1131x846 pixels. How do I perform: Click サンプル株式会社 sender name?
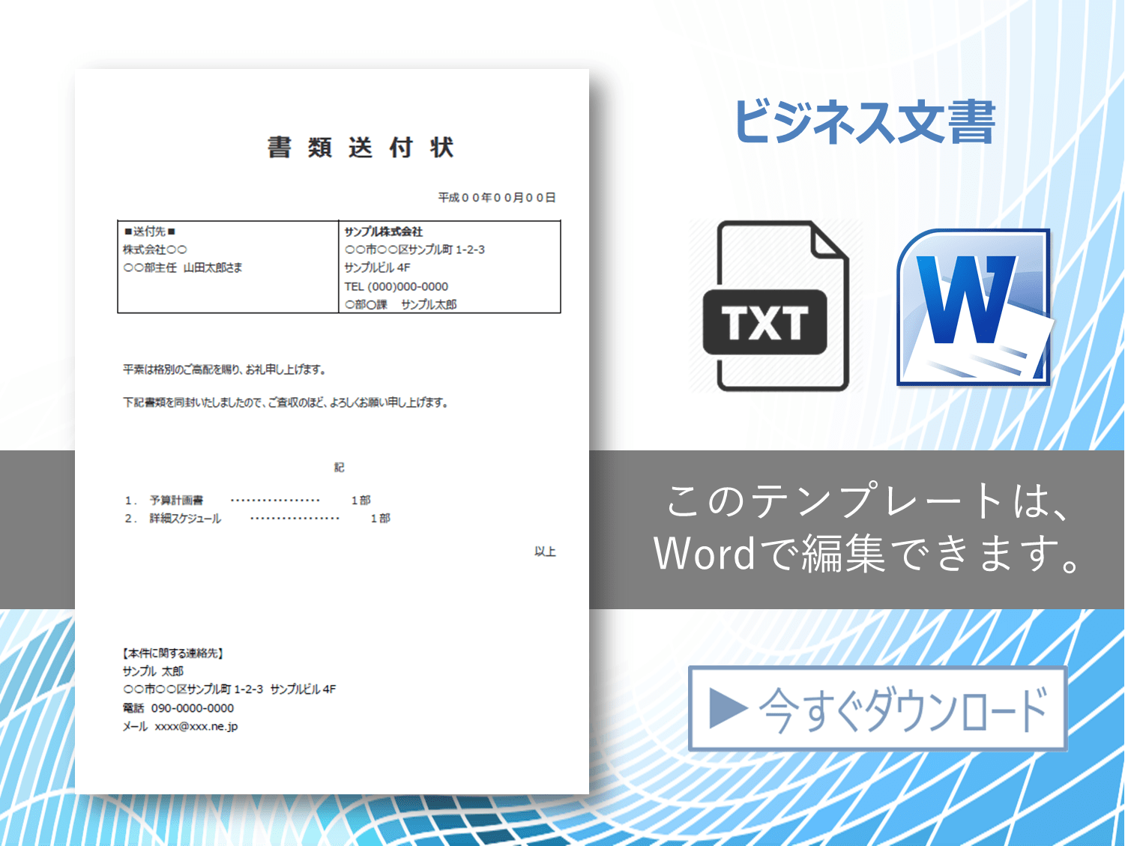[383, 232]
